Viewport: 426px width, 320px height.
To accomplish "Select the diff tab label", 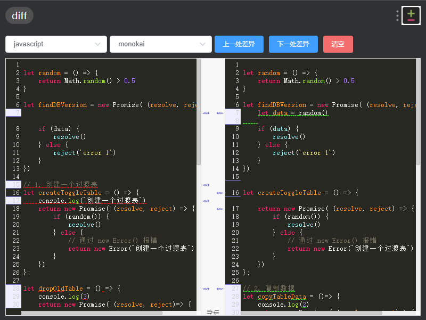I will tap(19, 15).
